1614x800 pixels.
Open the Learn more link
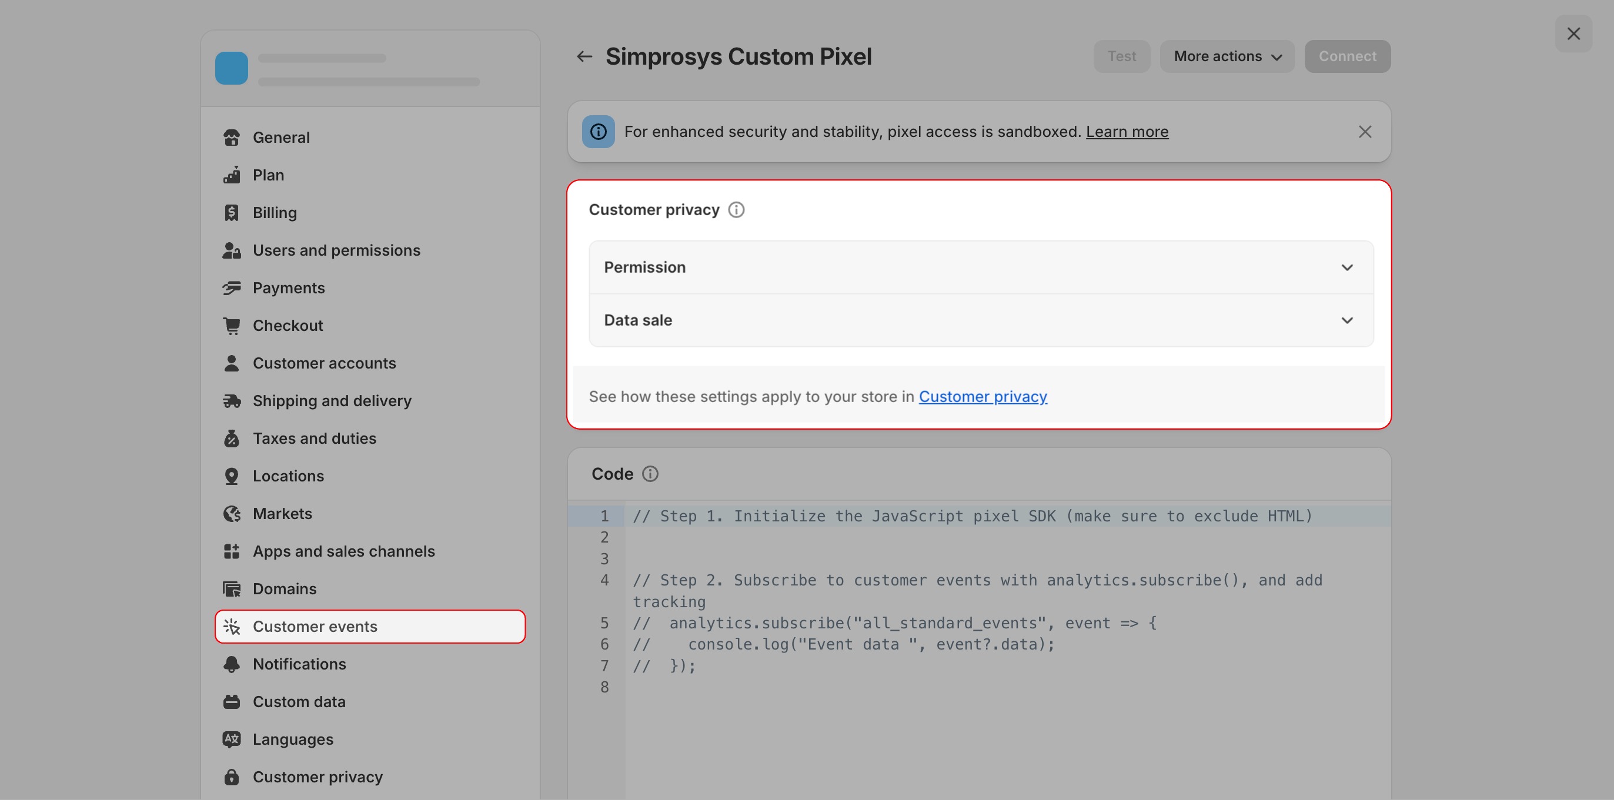1127,132
